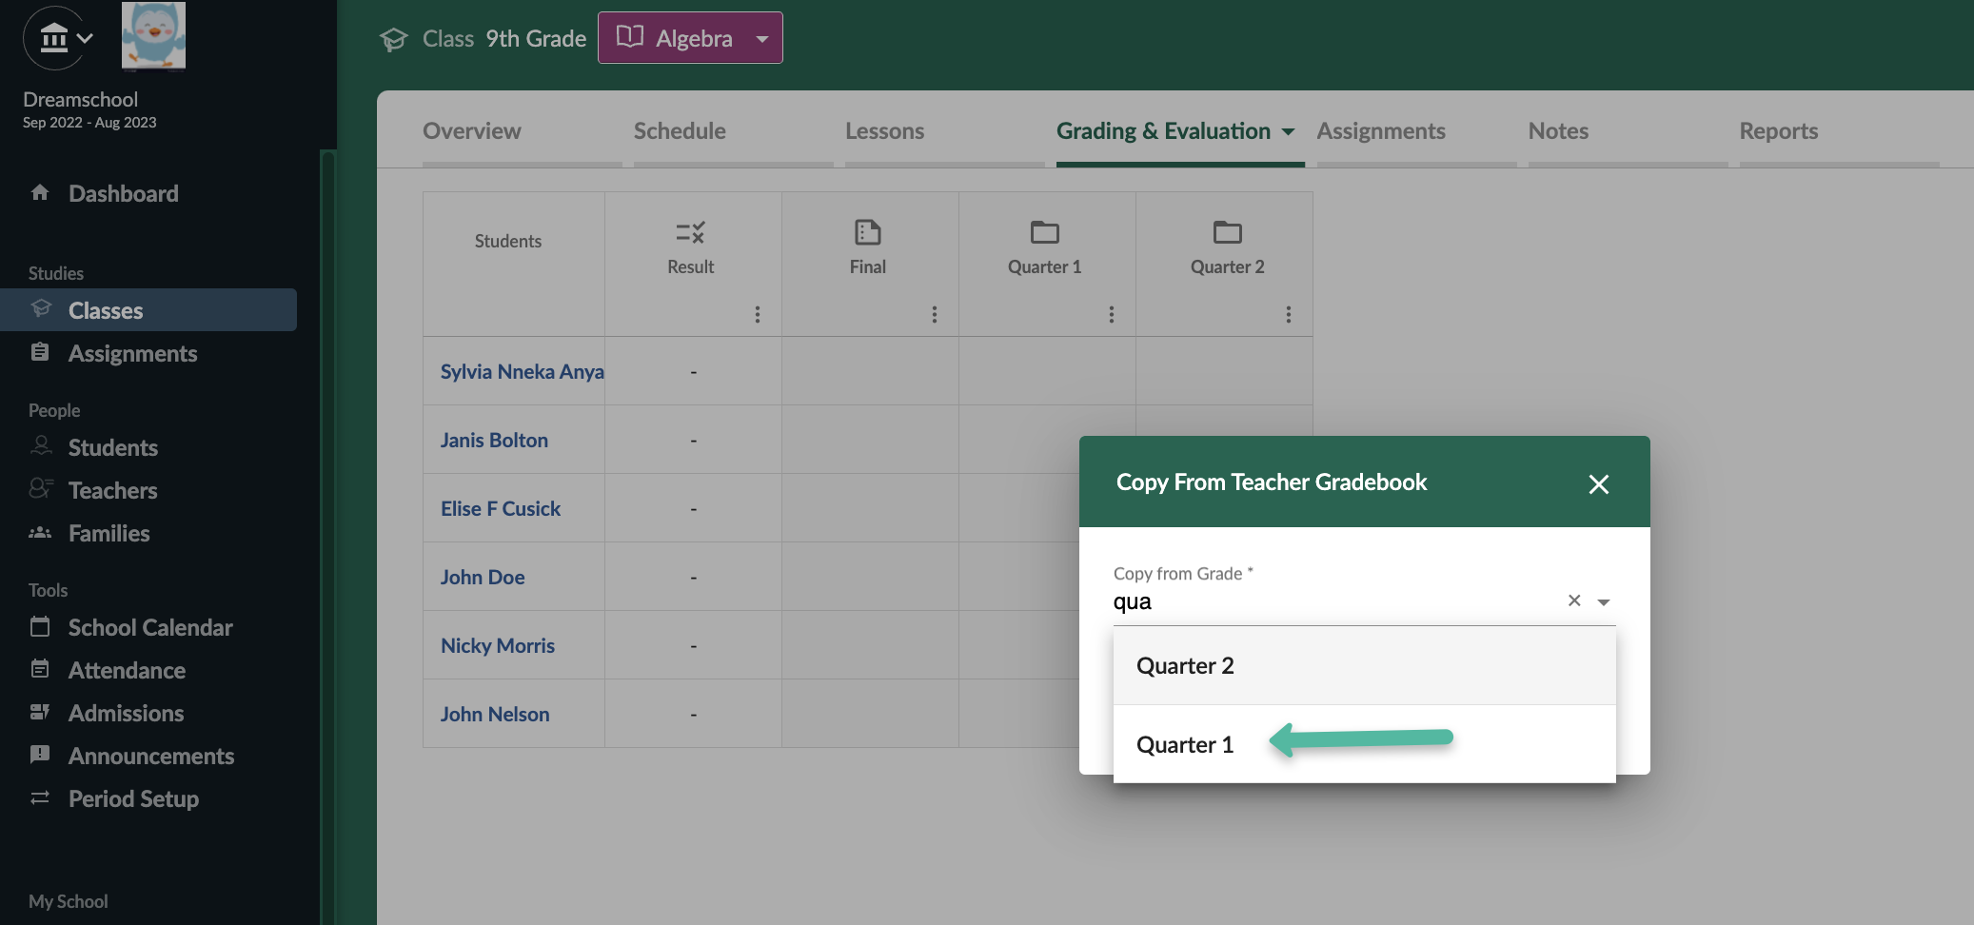This screenshot has width=1974, height=925.
Task: Click the owl avatar profile picture
Action: (x=153, y=35)
